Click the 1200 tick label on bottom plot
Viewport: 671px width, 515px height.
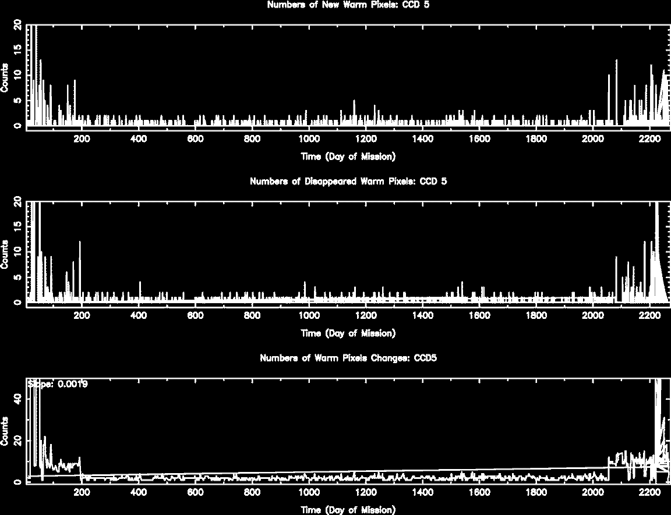365,492
